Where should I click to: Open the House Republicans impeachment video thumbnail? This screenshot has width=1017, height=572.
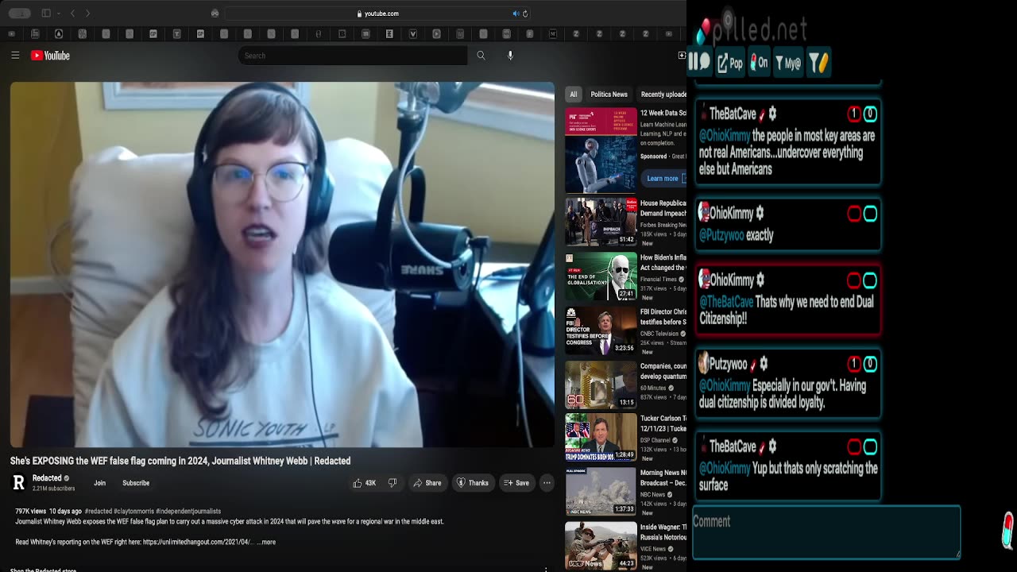601,222
